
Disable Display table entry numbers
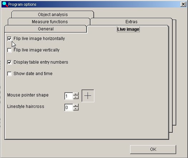click(x=9, y=62)
